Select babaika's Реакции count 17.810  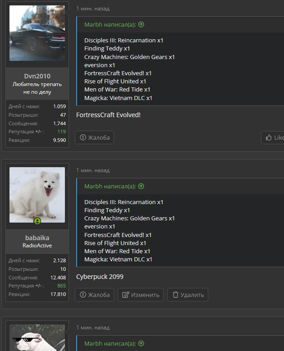pyautogui.click(x=58, y=294)
